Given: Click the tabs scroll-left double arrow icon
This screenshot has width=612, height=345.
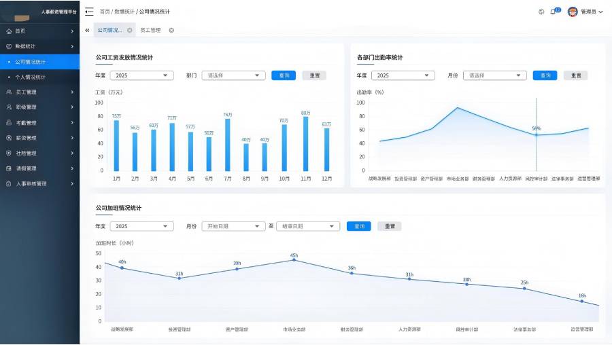Looking at the screenshot, I should 87,30.
